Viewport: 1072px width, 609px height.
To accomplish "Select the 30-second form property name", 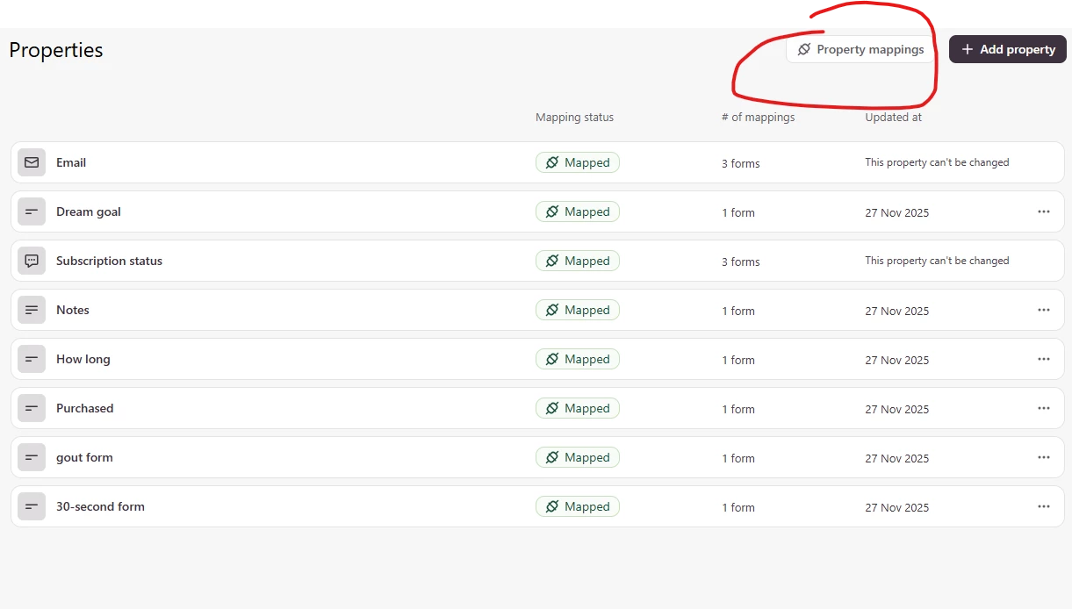I will tap(100, 506).
